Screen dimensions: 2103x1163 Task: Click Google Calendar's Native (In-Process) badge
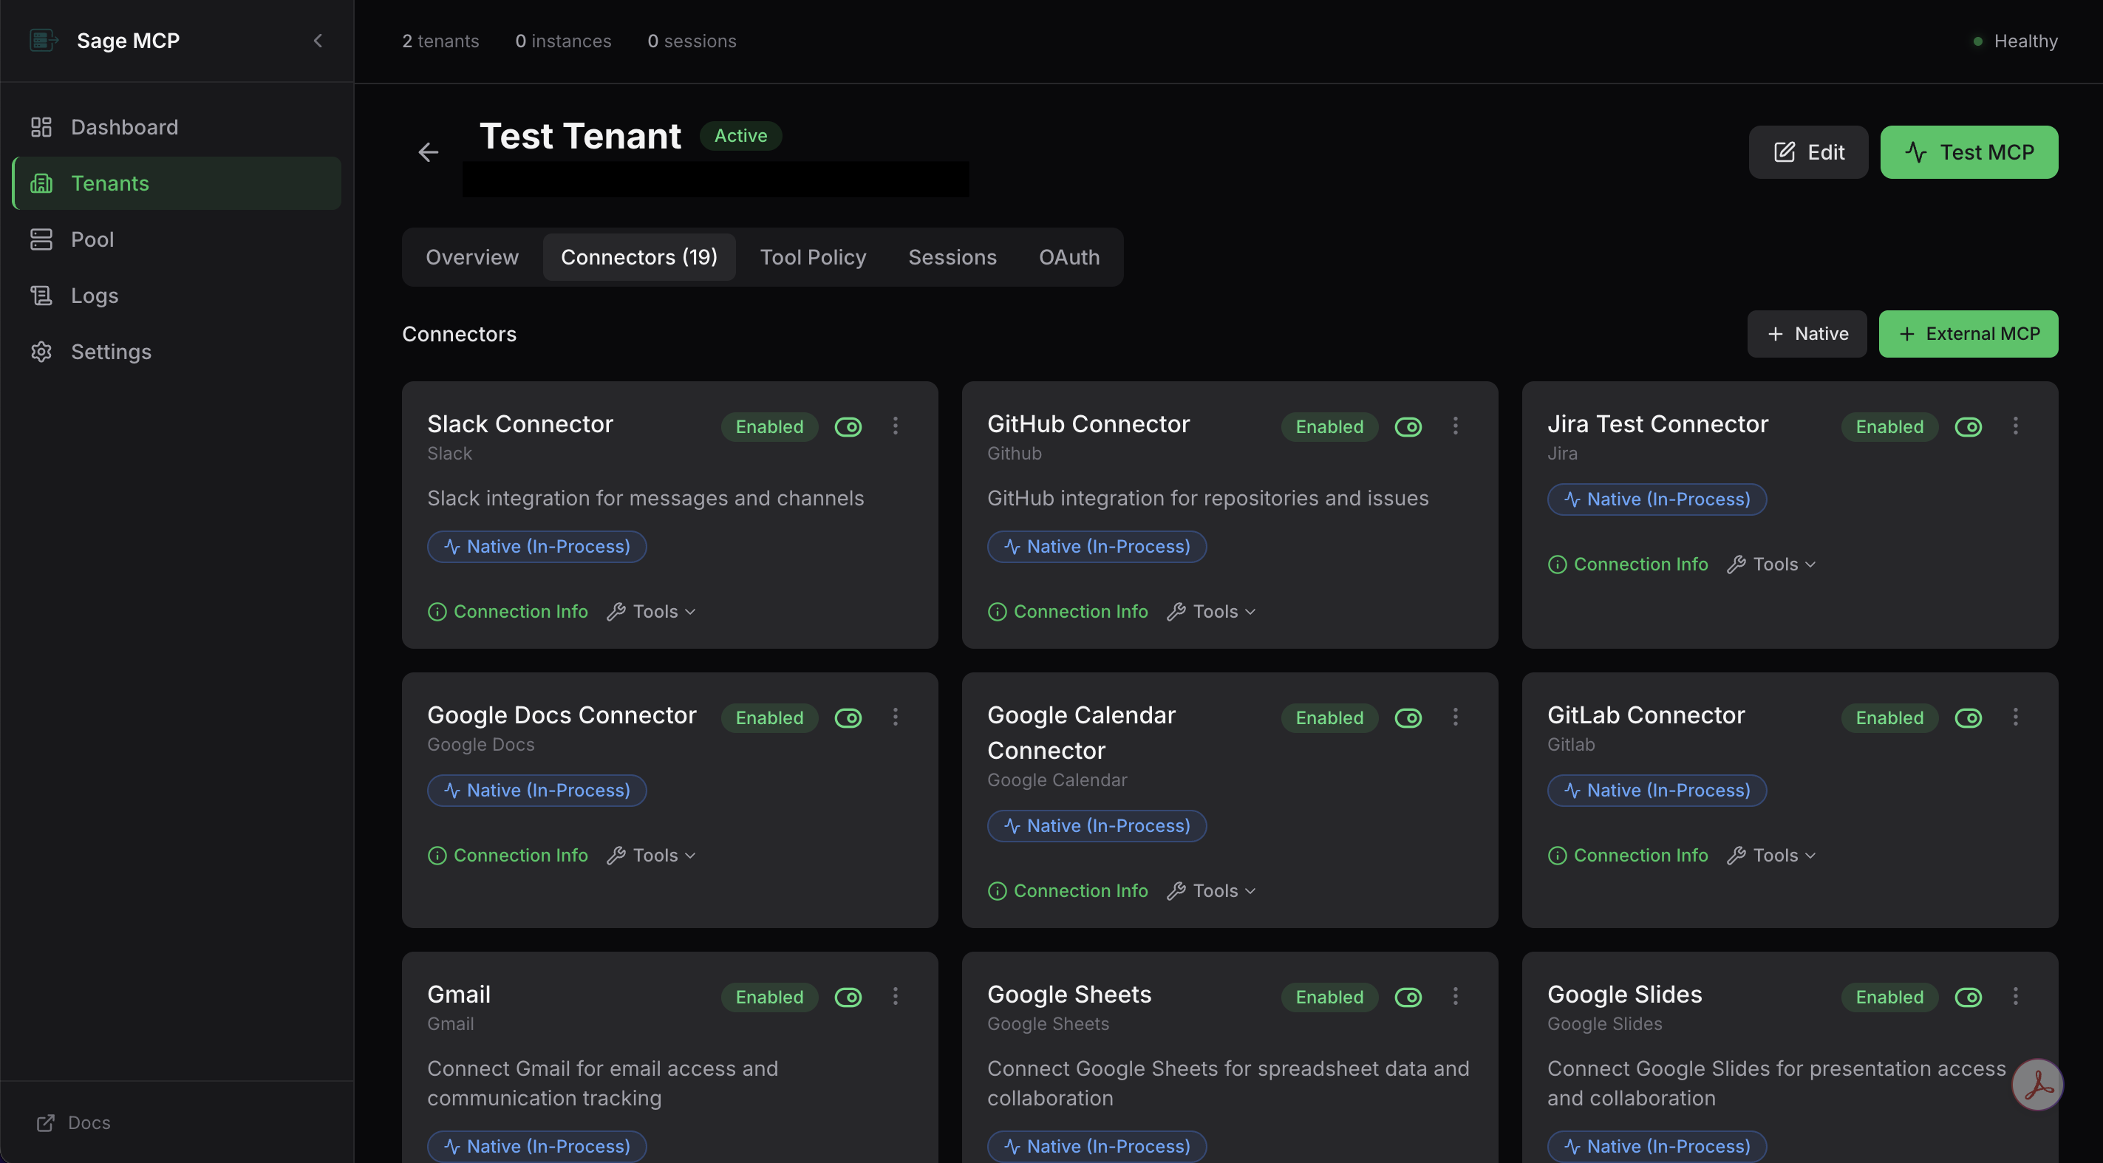click(x=1097, y=826)
